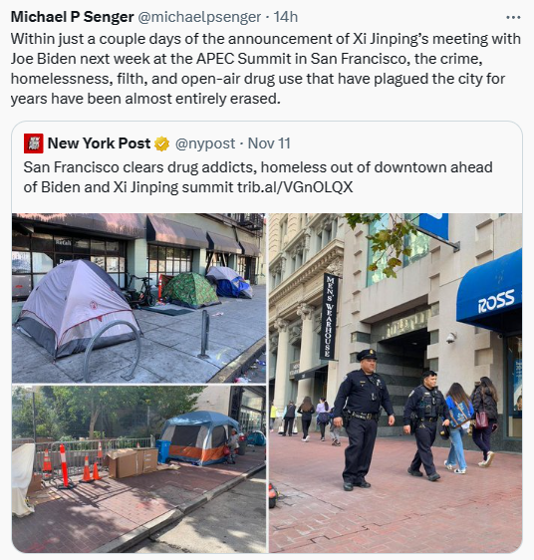Open Michael P Senger's profile name

(x=72, y=17)
